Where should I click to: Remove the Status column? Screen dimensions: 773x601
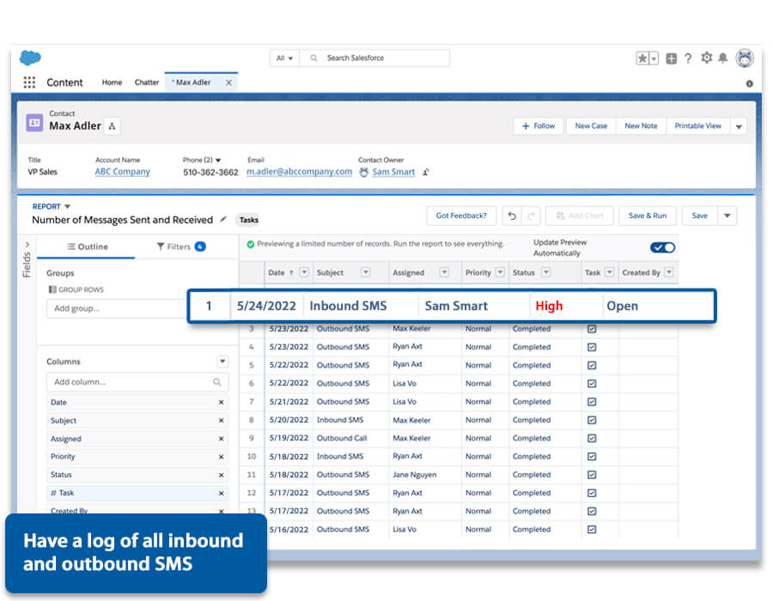pos(222,475)
